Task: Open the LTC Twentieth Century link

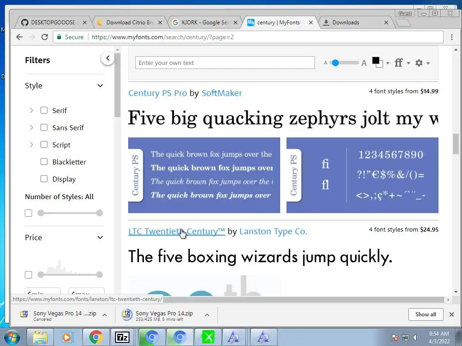Action: click(x=176, y=231)
